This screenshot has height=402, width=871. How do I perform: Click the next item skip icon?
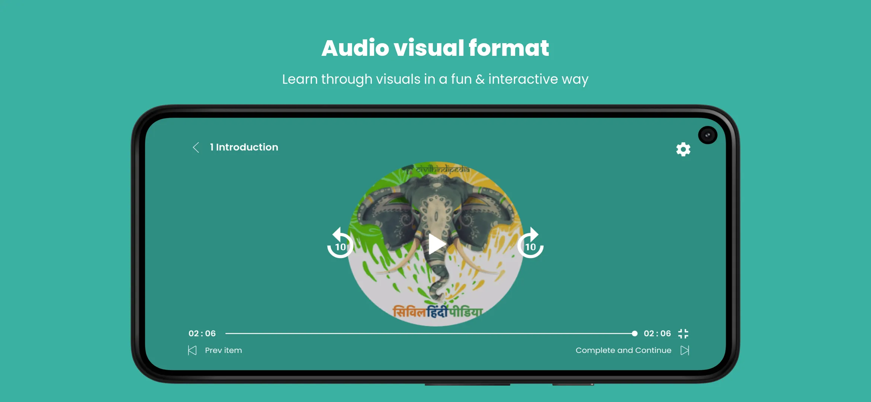point(685,350)
